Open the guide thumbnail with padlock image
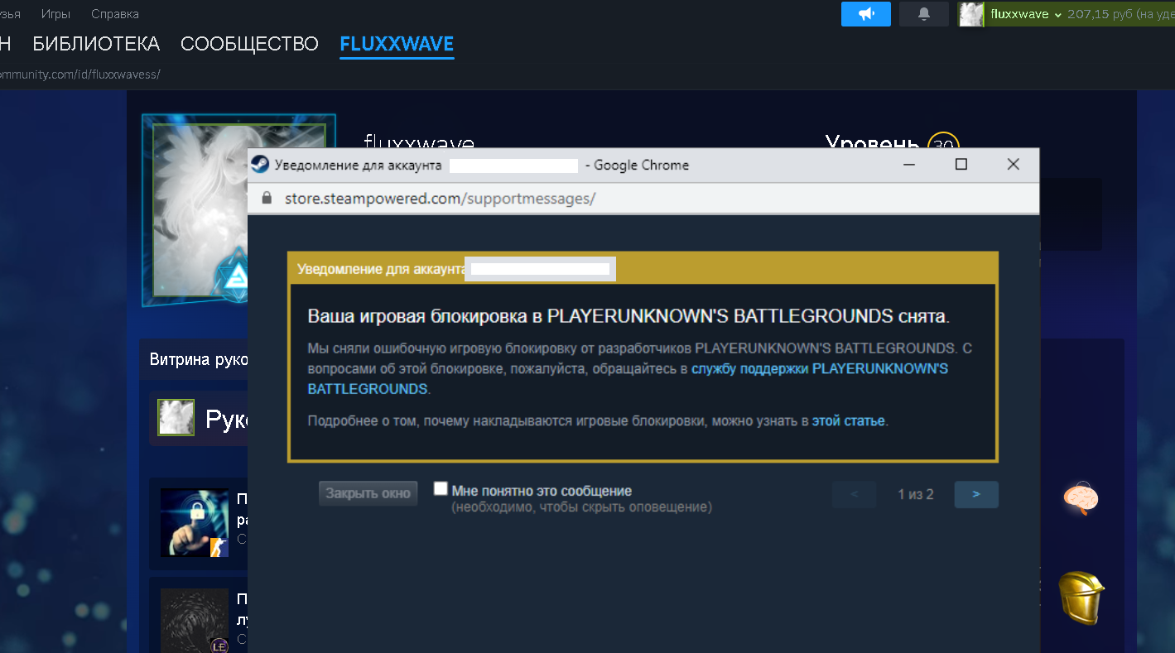 tap(195, 522)
